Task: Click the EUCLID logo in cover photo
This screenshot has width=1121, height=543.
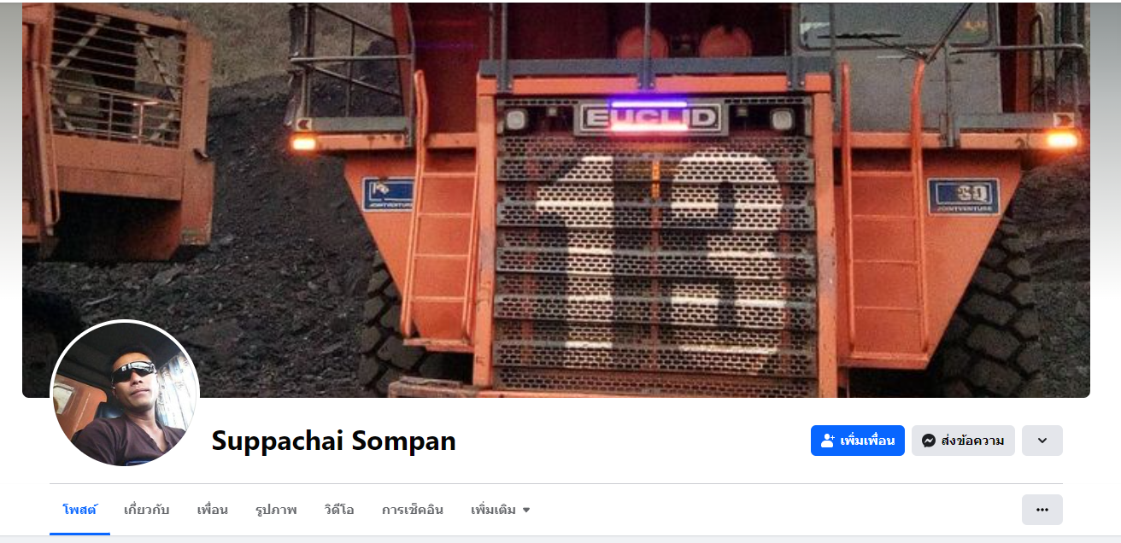Action: click(x=650, y=118)
